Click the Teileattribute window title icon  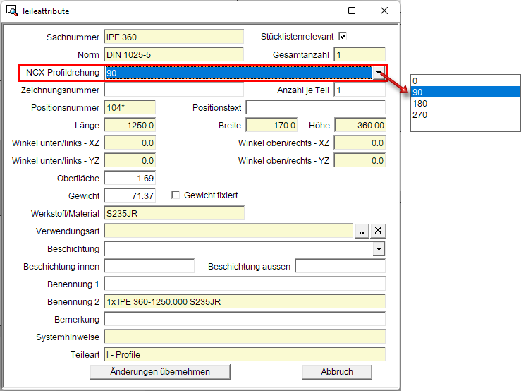point(11,11)
